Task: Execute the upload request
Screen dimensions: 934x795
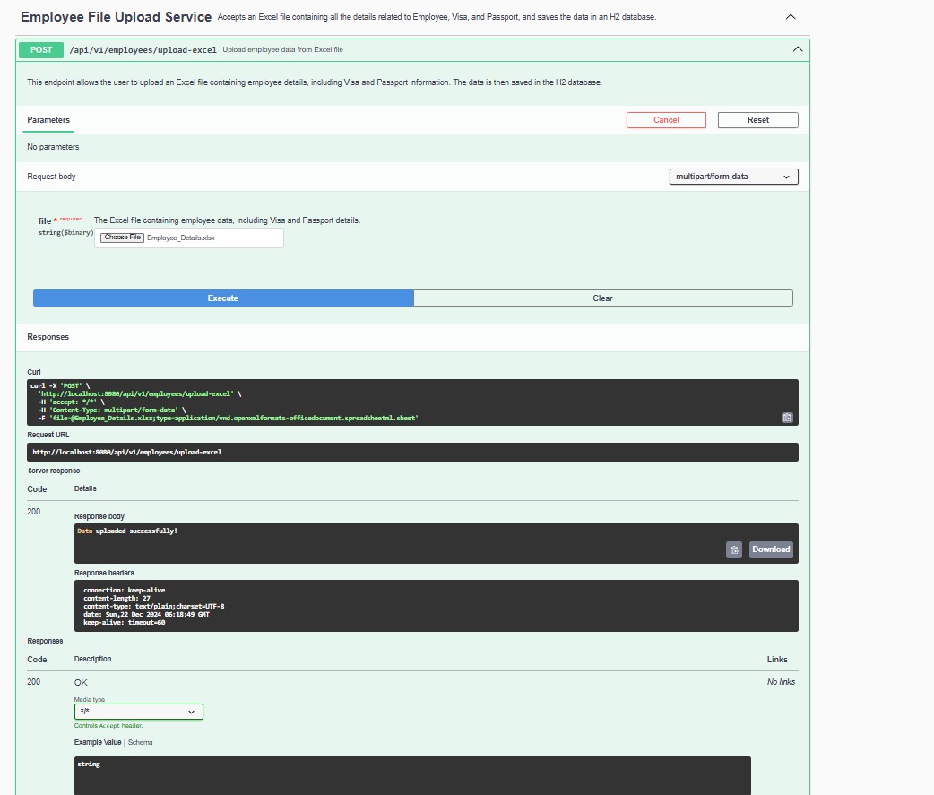Action: [223, 298]
